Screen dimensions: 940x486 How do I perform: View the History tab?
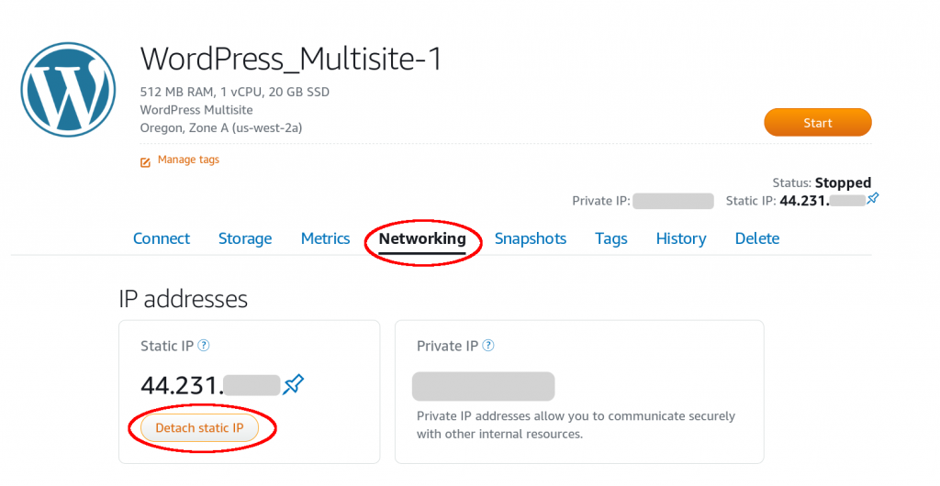click(x=681, y=238)
